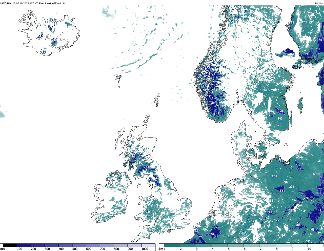324x251 pixels.
Task: Click the 9–10 km pale legend segment
Action: [300, 245]
